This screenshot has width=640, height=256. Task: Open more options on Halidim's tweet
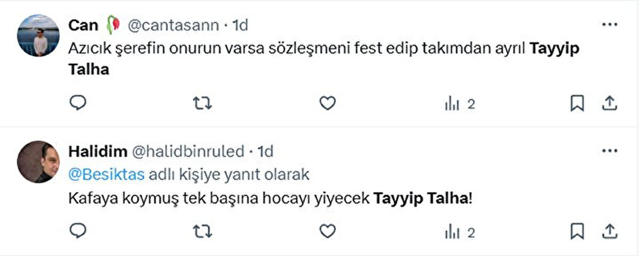(x=609, y=151)
